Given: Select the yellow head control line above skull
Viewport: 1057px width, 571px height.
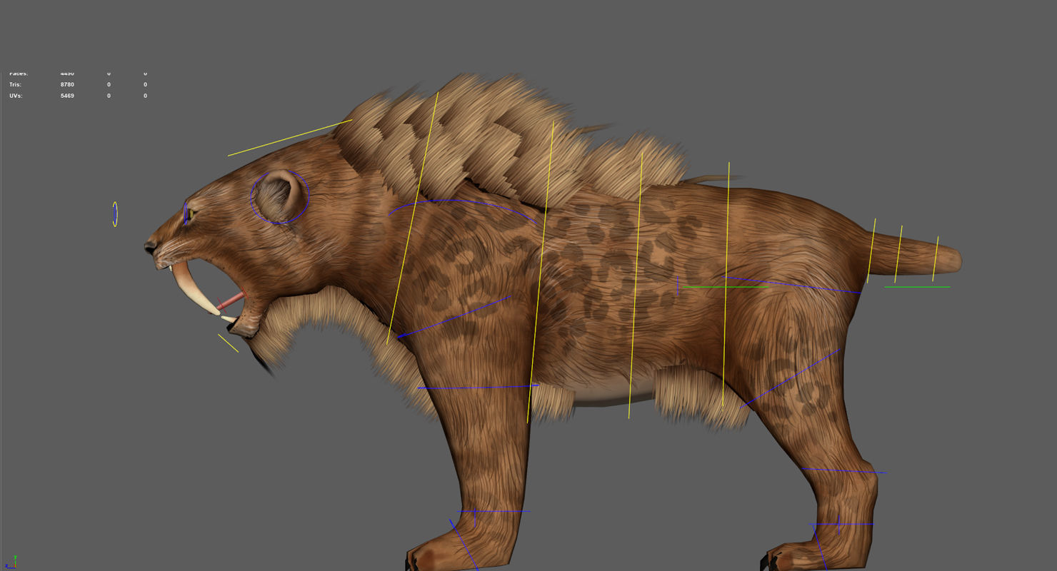Looking at the screenshot, I should tap(290, 138).
